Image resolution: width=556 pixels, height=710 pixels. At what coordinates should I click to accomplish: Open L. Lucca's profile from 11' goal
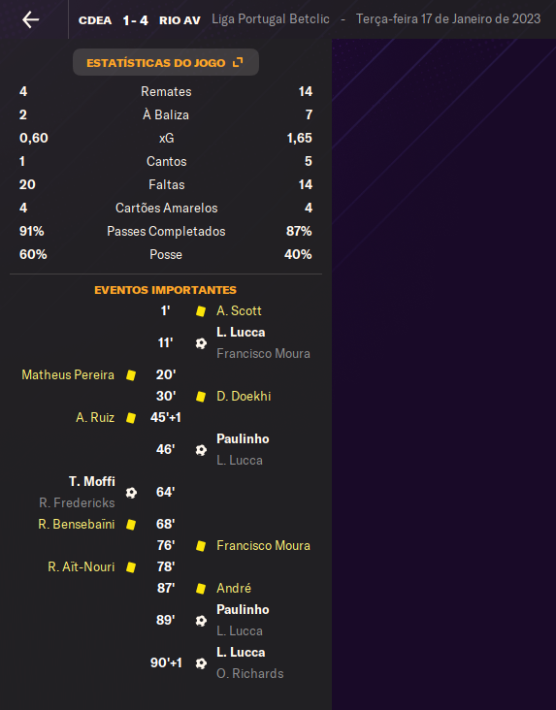241,333
